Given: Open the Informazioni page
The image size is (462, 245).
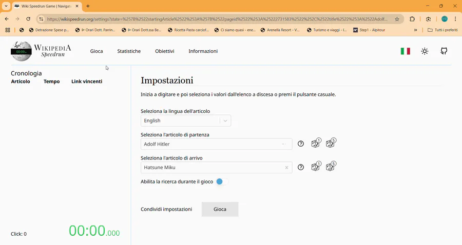Looking at the screenshot, I should (203, 51).
